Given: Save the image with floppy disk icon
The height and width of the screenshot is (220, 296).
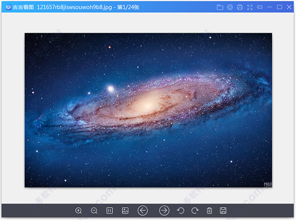Looking at the screenshot, I should 223,210.
